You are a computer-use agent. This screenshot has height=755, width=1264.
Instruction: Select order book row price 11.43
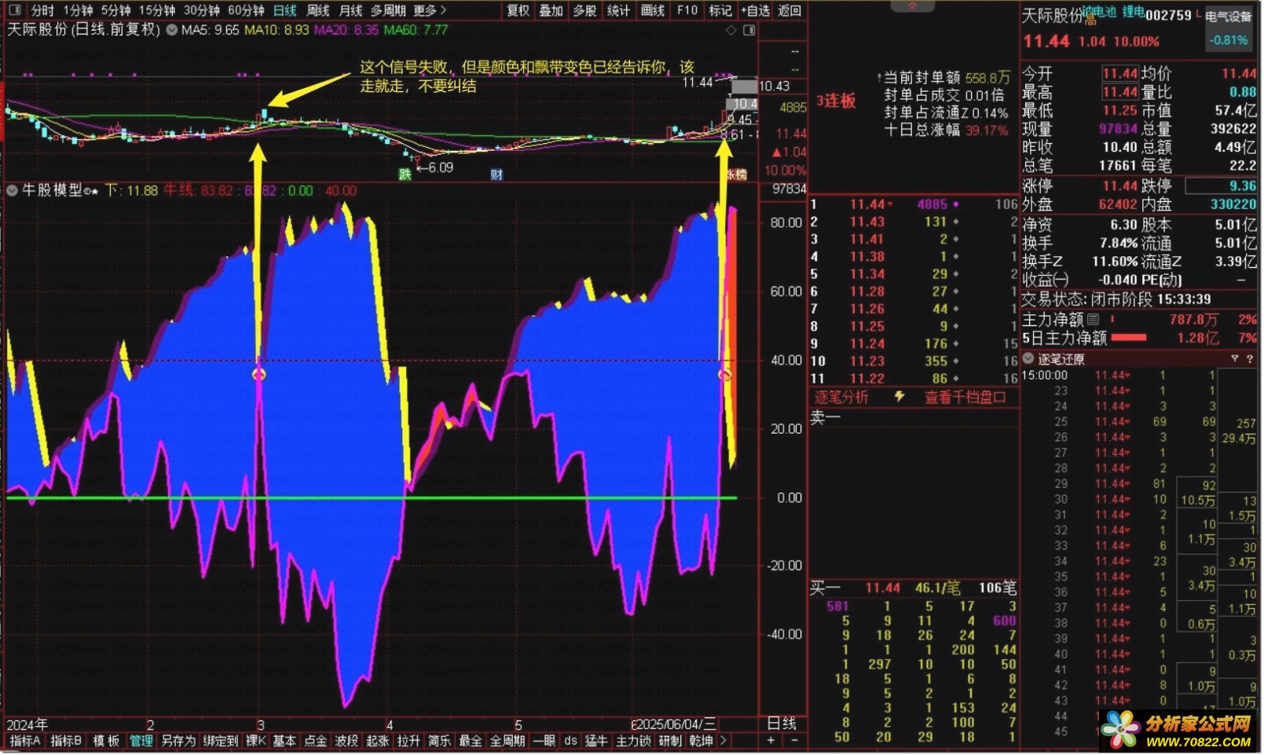click(915, 222)
